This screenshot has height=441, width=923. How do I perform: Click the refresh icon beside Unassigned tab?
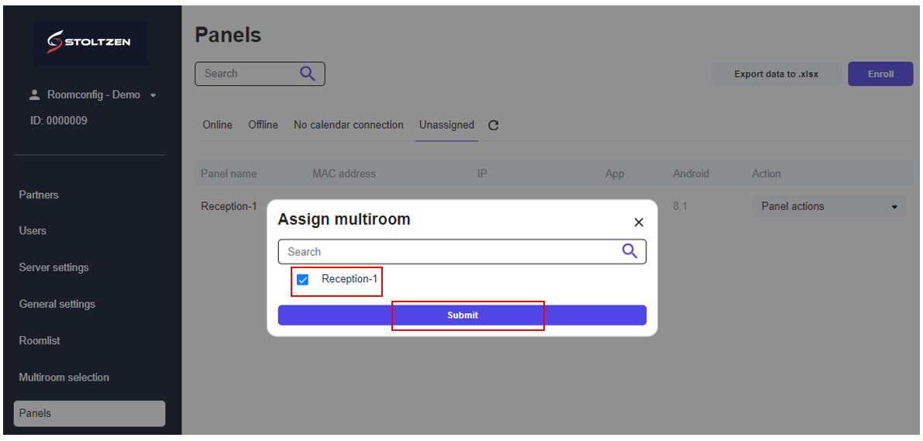click(494, 125)
